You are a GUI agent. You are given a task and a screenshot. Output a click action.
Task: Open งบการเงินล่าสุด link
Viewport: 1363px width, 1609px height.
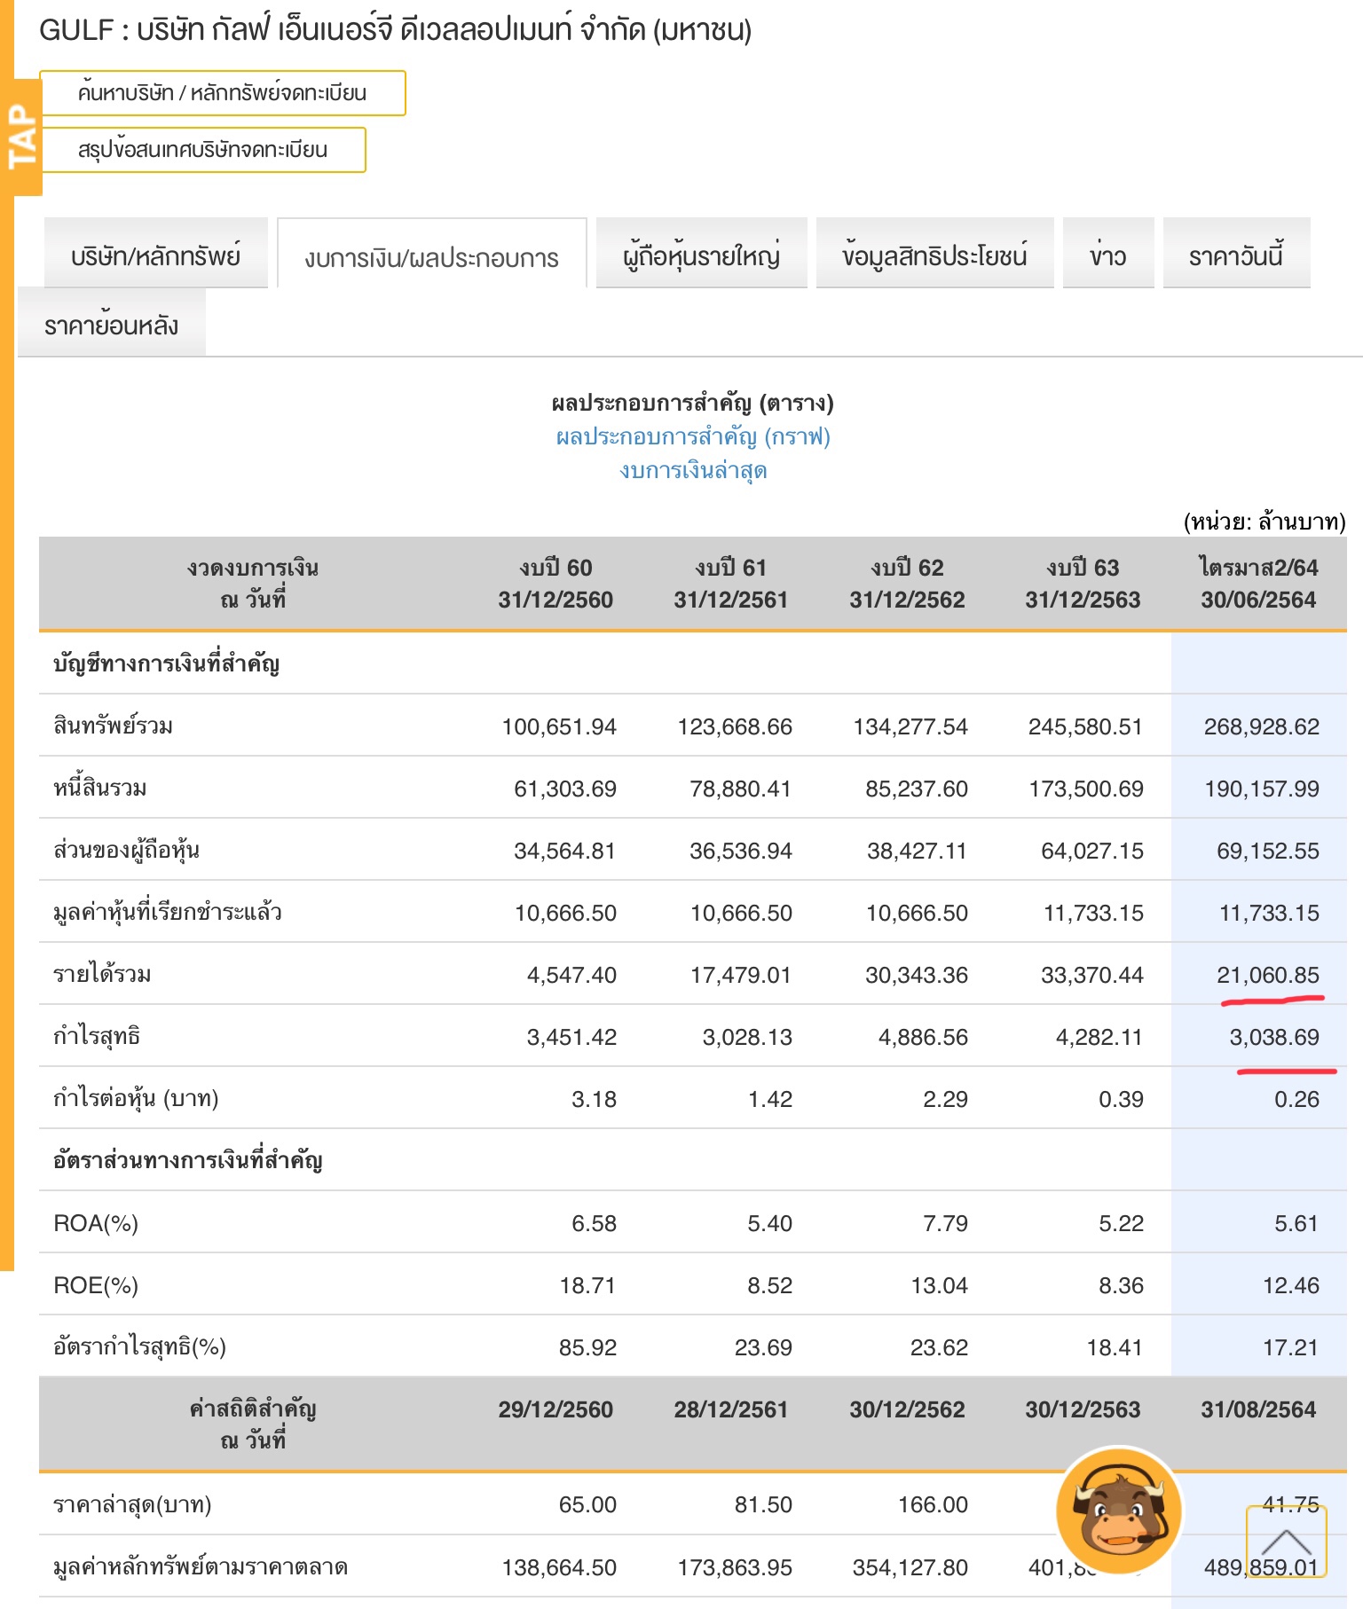693,470
